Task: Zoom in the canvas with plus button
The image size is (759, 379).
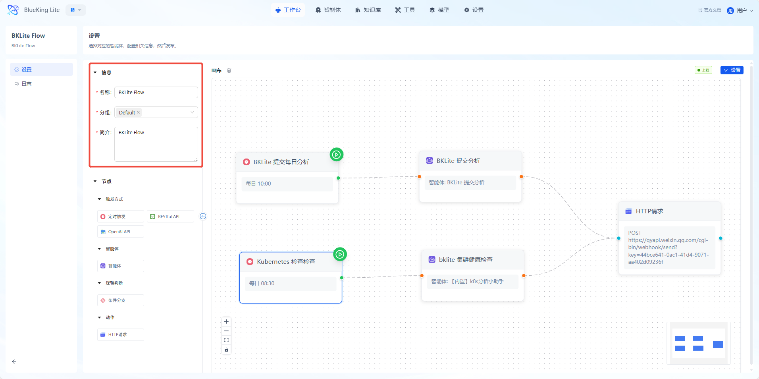Action: (226, 322)
